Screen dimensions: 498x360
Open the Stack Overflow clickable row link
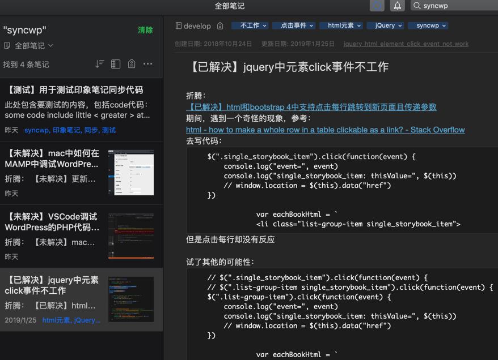[325, 130]
